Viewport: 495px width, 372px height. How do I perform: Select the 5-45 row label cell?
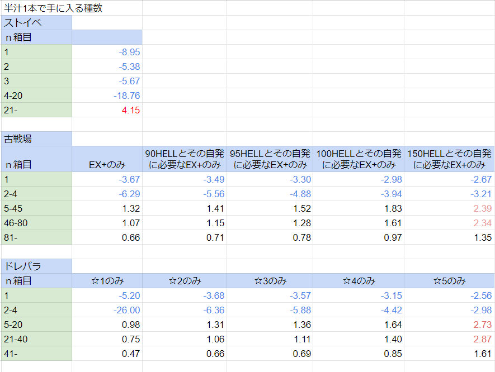36,208
